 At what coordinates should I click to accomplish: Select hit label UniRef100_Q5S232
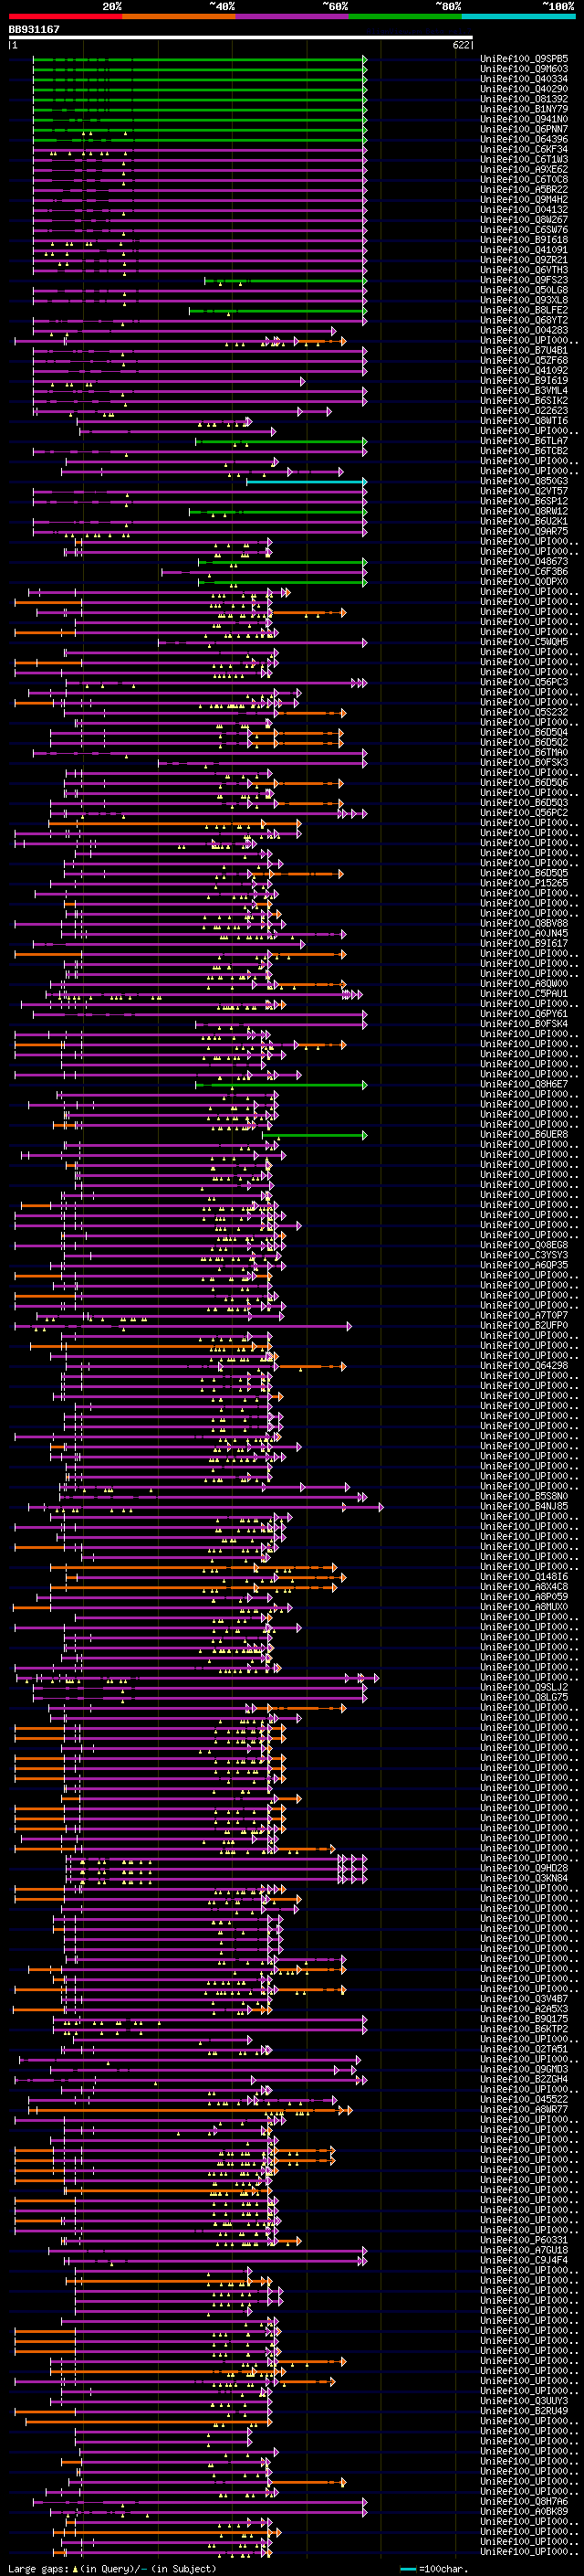[x=524, y=712]
